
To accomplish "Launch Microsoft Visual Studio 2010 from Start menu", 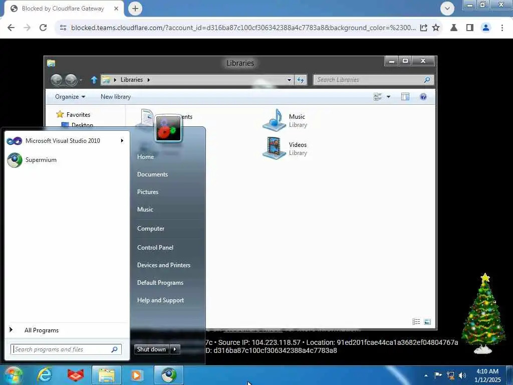I will pos(63,141).
